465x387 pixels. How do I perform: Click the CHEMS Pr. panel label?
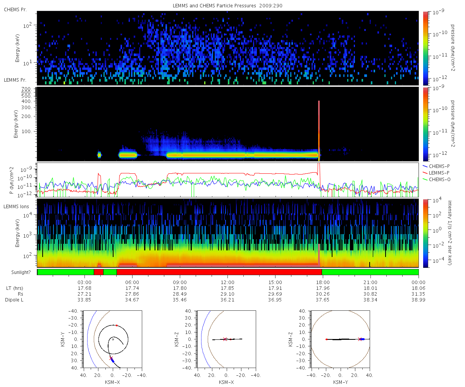pos(15,10)
